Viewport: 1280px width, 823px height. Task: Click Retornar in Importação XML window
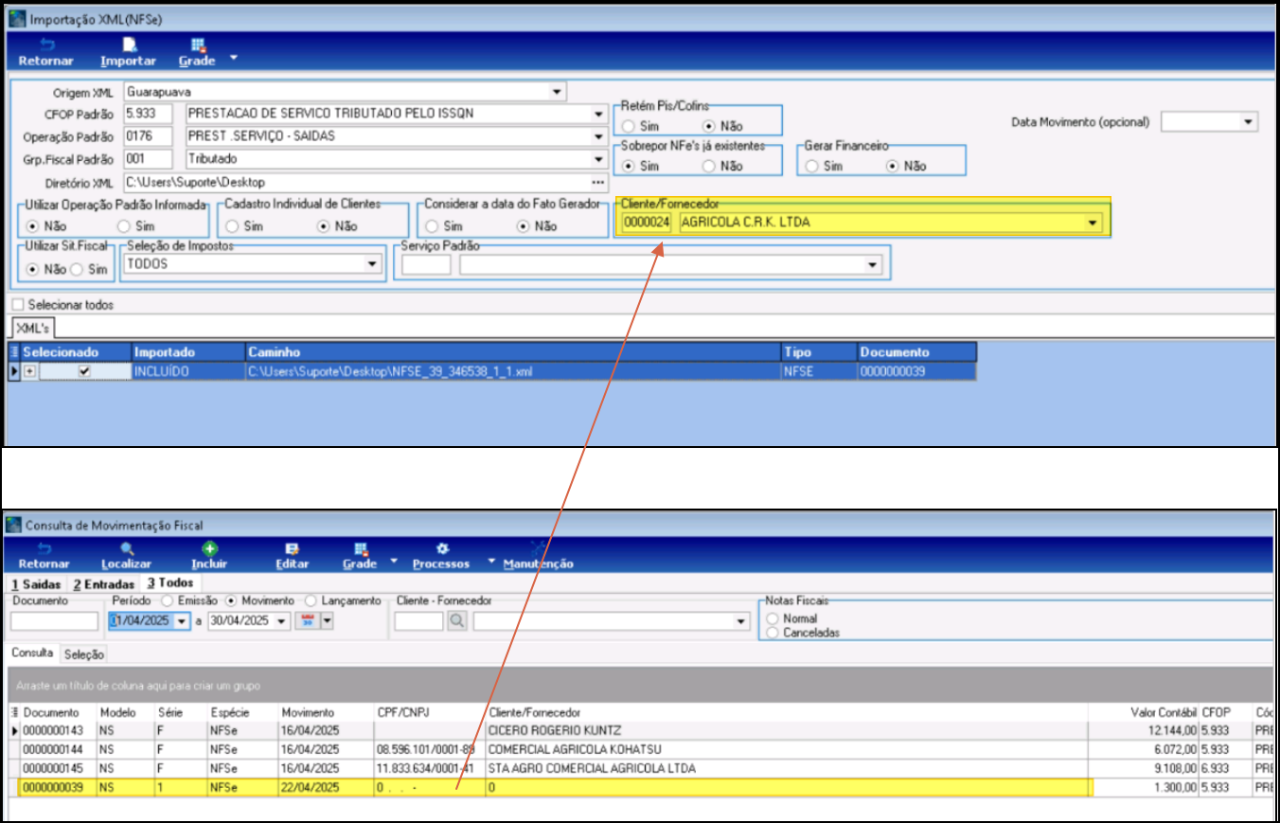(45, 52)
